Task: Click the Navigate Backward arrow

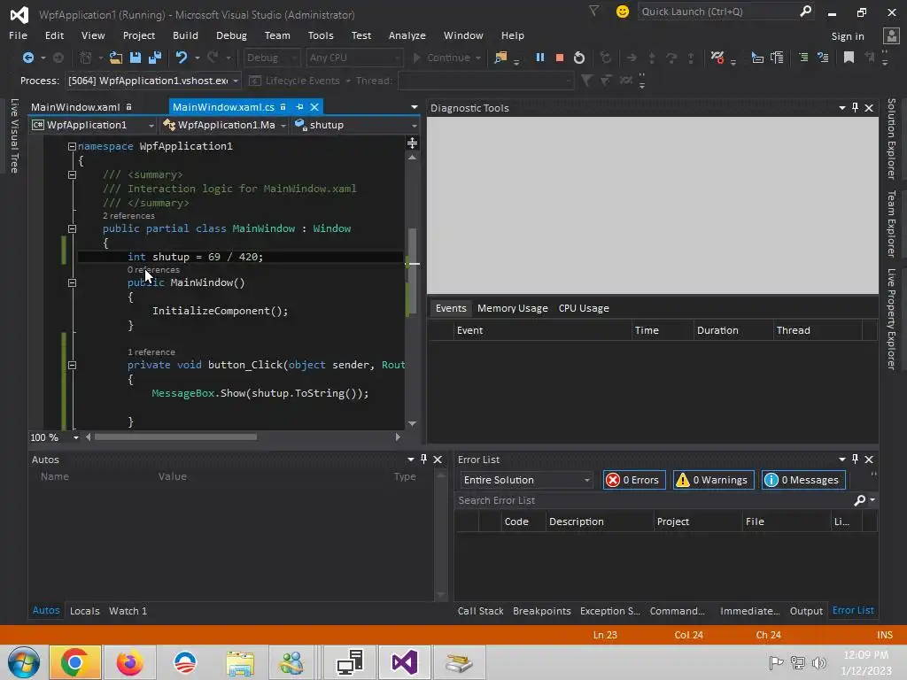Action: 27,58
